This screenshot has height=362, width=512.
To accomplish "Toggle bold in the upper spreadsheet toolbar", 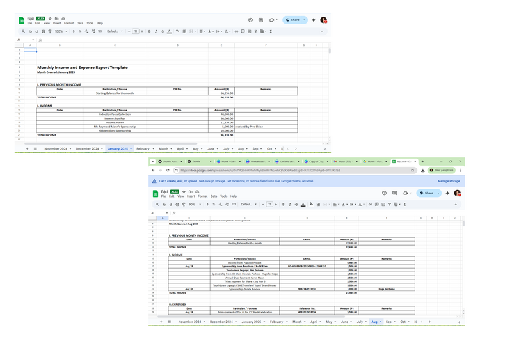I will 150,31.
